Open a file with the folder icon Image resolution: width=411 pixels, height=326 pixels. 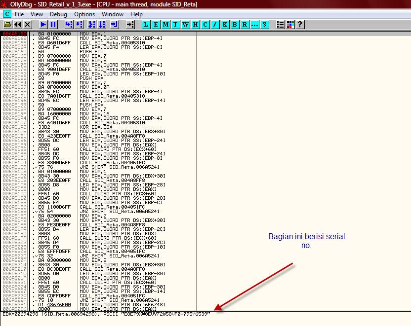(7, 25)
